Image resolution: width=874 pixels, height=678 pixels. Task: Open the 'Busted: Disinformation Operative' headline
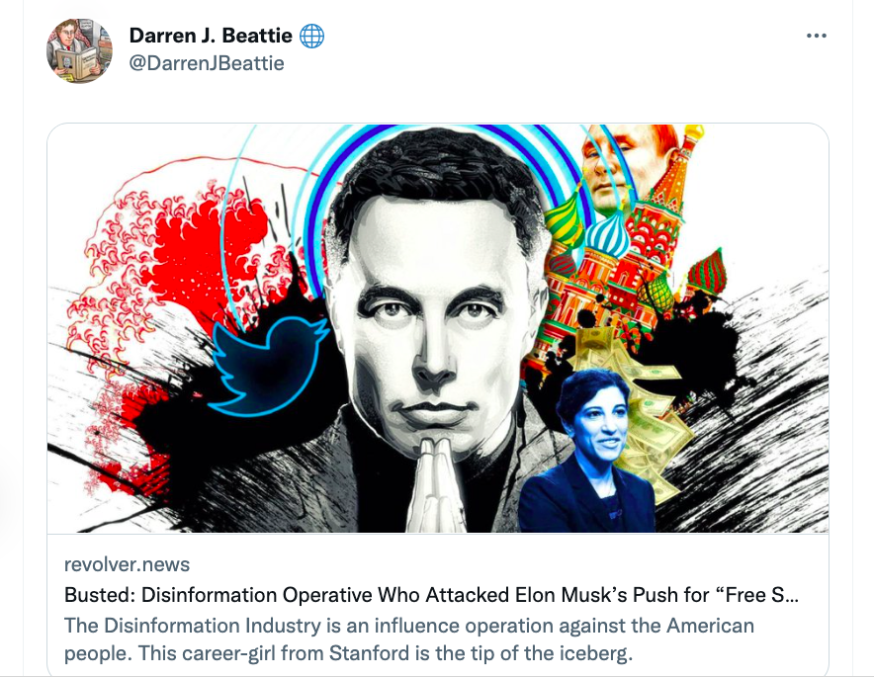click(x=431, y=595)
